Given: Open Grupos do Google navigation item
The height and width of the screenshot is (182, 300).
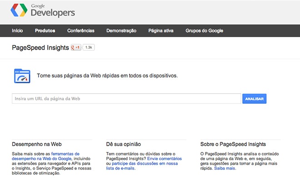Looking at the screenshot, I should pyautogui.click(x=205, y=30).
